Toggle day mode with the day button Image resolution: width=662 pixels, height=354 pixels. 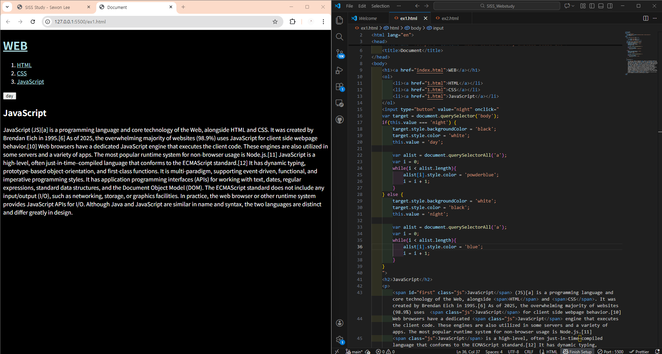tap(10, 96)
